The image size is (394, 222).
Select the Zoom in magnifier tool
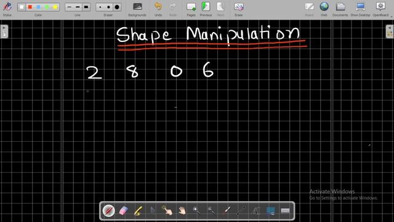pos(197,211)
